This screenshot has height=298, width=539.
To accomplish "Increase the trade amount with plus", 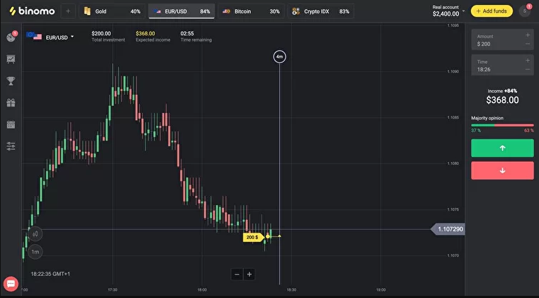I will [528, 35].
